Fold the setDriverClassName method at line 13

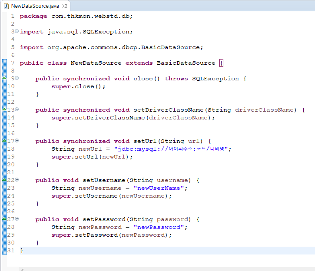pyautogui.click(x=17, y=110)
